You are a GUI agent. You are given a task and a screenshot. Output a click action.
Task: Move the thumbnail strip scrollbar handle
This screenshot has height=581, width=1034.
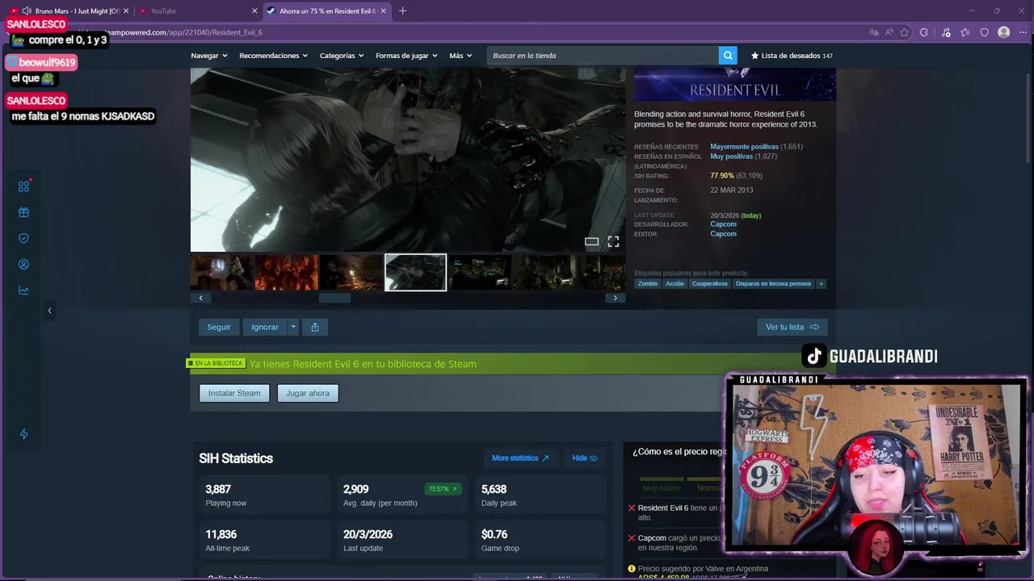335,298
